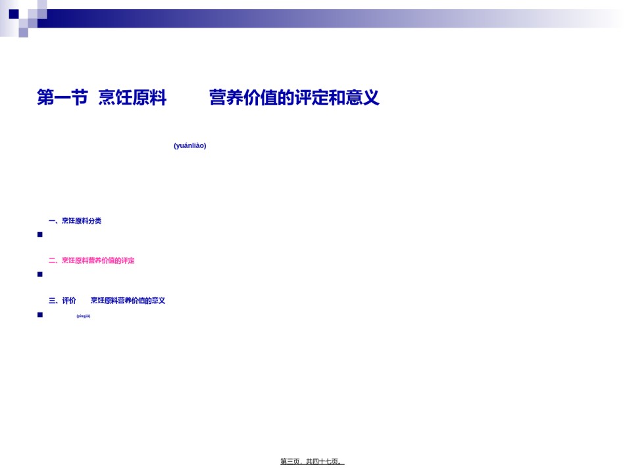Click the pinyin annotation '(yuánliào)'
This screenshot has width=625, height=469.
tap(189, 145)
